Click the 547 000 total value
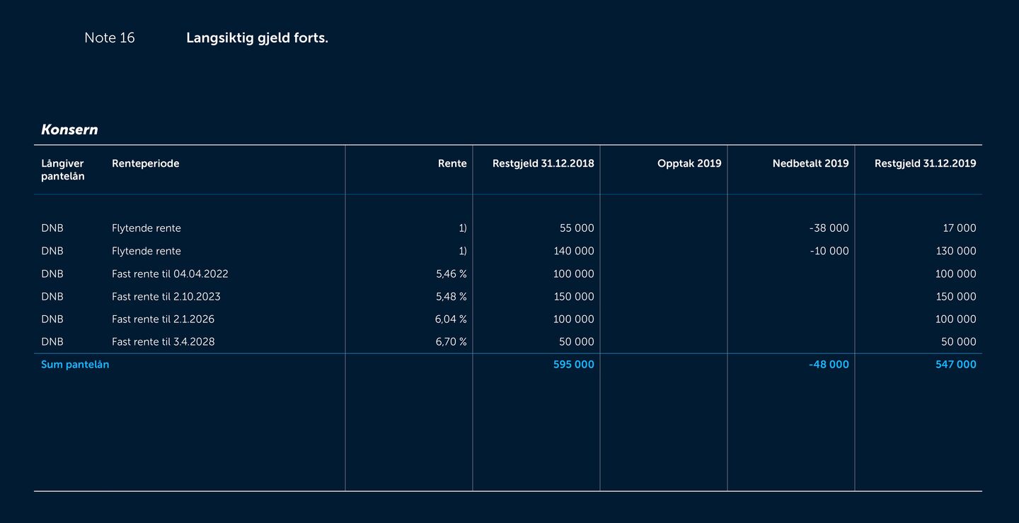1019x523 pixels. pos(955,365)
